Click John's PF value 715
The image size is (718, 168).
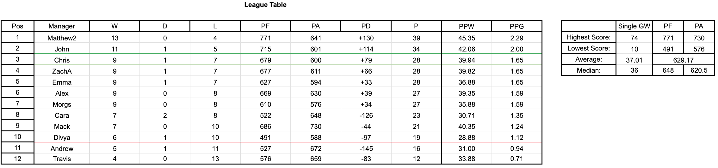pos(265,49)
